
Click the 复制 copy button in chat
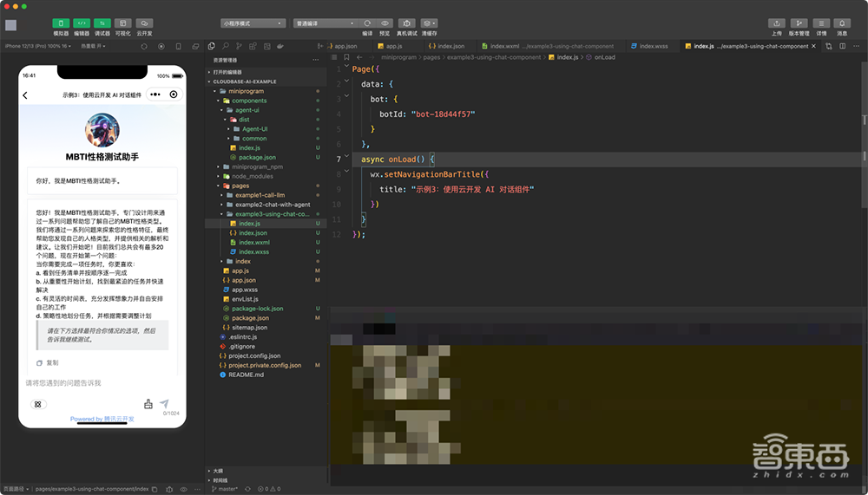click(x=48, y=362)
